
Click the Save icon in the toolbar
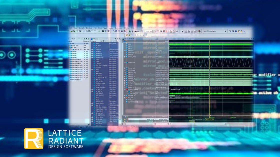pos(74,31)
